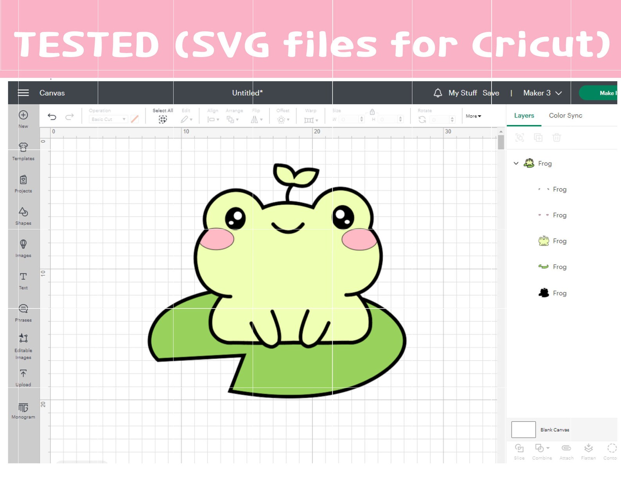
Task: Open the Shapes tool
Action: pos(23,216)
